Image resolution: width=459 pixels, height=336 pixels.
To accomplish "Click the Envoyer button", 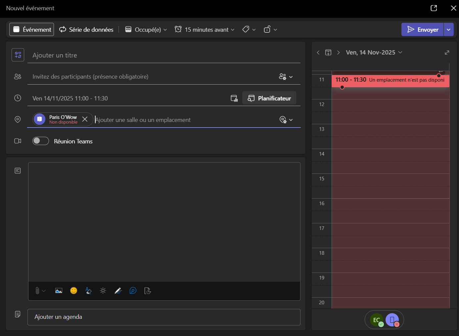I will coord(423,29).
